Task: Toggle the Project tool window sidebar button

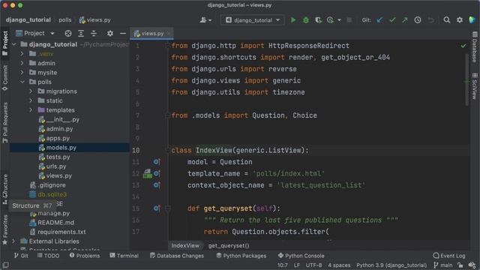Action: pyautogui.click(x=5, y=43)
